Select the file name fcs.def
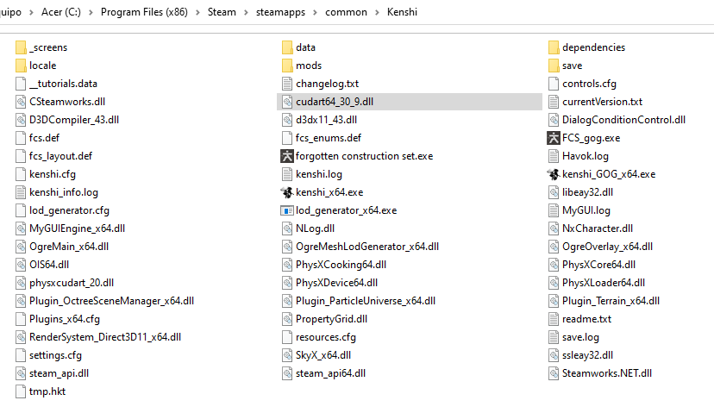 [x=45, y=138]
